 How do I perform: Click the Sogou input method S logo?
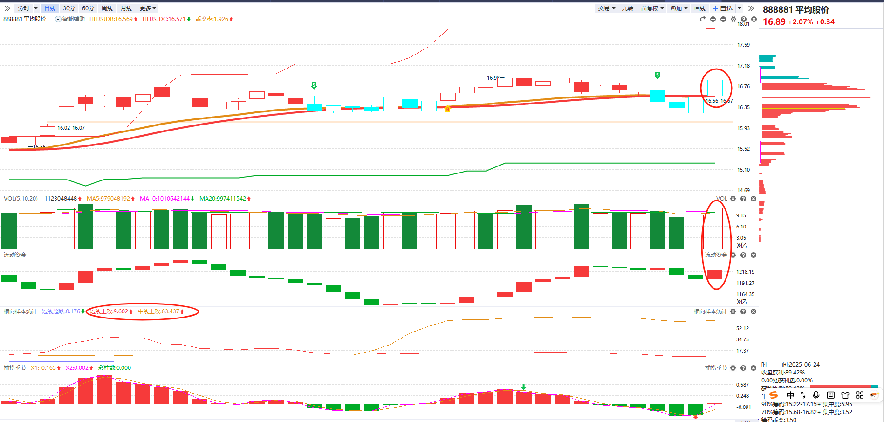774,395
